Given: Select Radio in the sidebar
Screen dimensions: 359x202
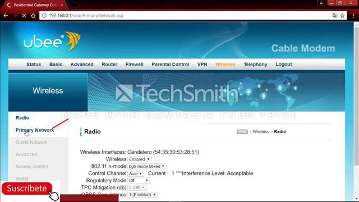Looking at the screenshot, I should [x=22, y=118].
